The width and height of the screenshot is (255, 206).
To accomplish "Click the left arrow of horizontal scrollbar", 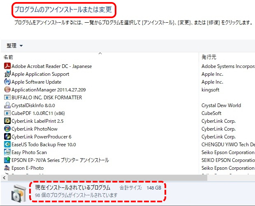I will tap(4, 178).
